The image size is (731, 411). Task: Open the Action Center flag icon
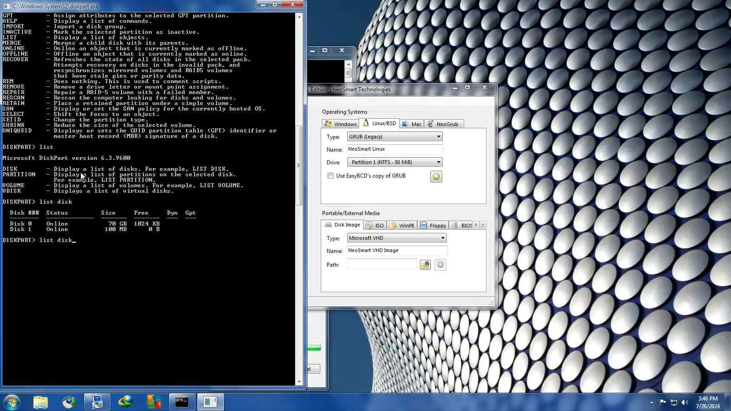click(x=662, y=402)
